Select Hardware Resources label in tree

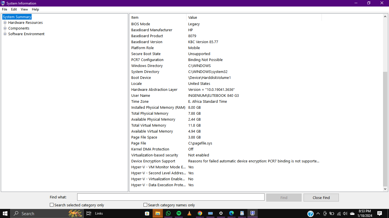click(x=25, y=23)
